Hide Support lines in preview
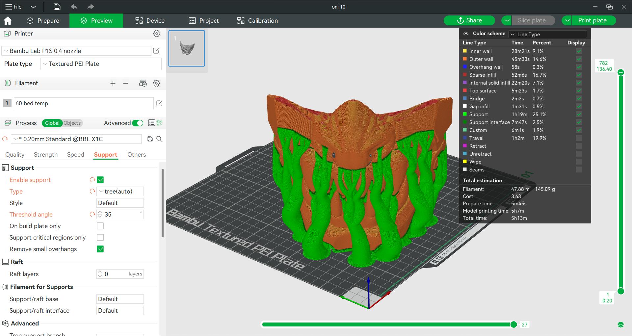This screenshot has height=336, width=632. pos(579,114)
